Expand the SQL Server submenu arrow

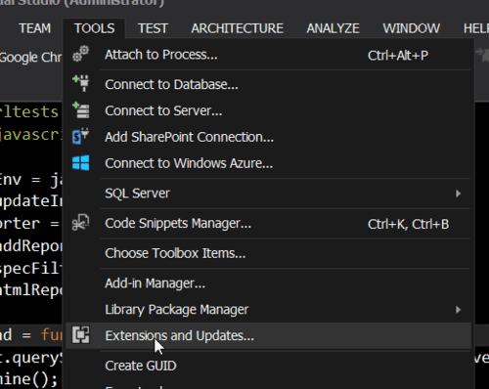tap(458, 194)
